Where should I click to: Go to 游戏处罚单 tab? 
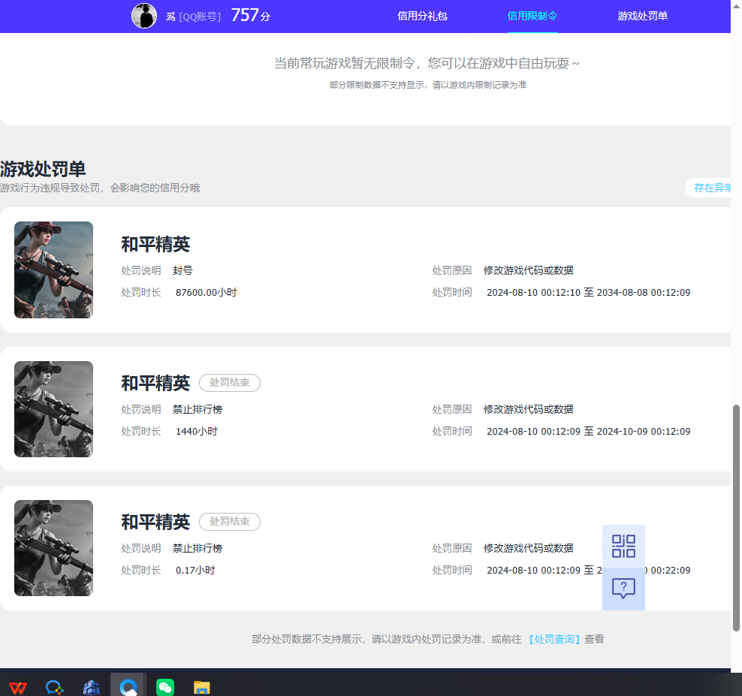[642, 16]
